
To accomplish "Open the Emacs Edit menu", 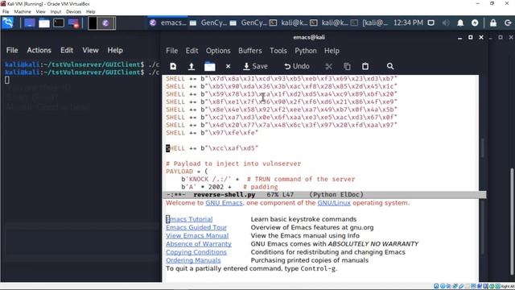I will 192,51.
